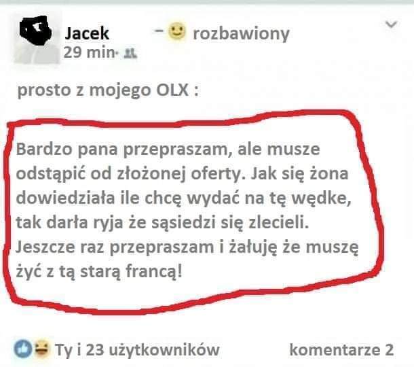The height and width of the screenshot is (367, 414).
Task: Click the word OLX in caption
Action: 172,90
